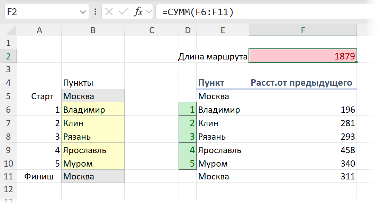Click the pink cell showing 1879
The image size is (379, 205).
(x=303, y=56)
